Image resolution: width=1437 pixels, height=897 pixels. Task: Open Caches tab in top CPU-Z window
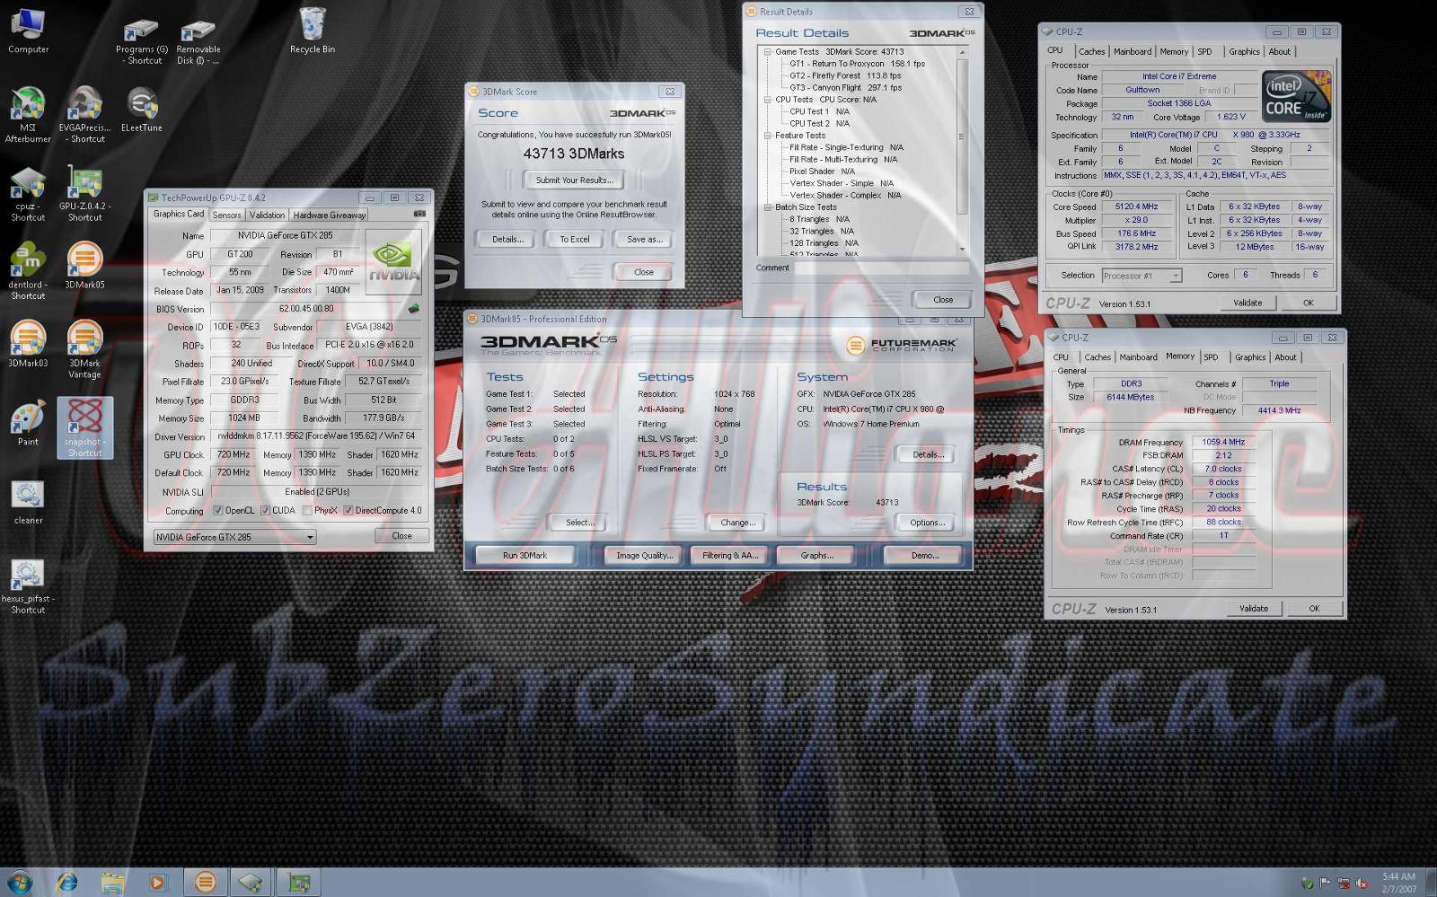click(x=1091, y=52)
